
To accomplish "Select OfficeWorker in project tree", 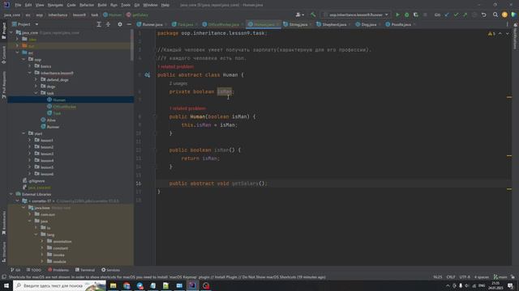I will click(65, 107).
